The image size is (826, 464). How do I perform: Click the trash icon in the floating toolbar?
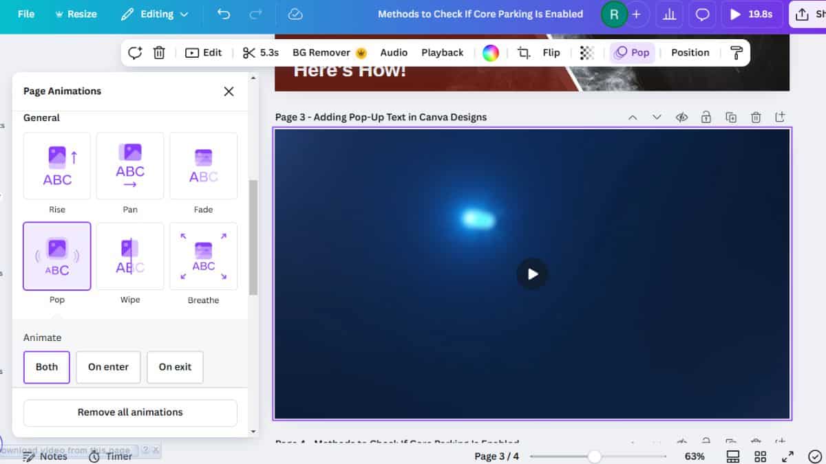[159, 53]
